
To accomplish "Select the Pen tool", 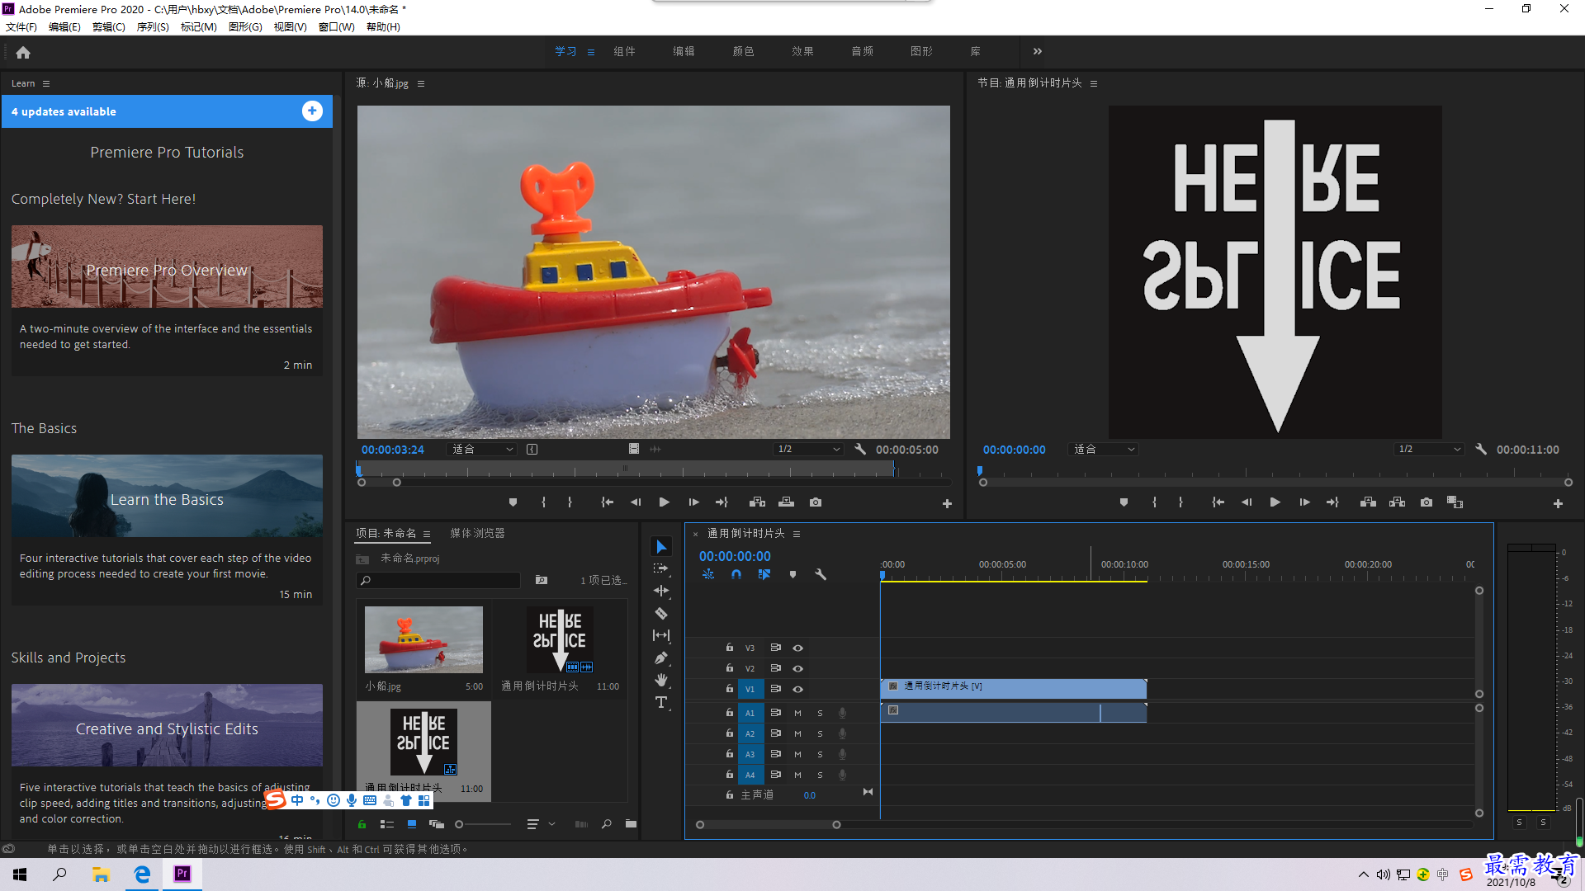I will (661, 658).
